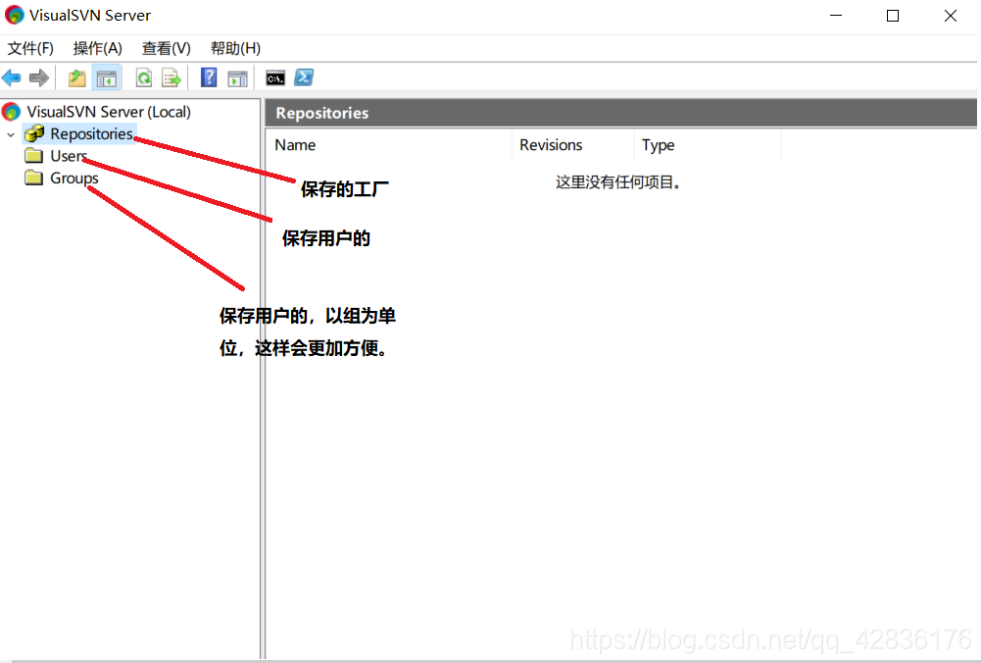Click the VisualSVN logo in title bar

(14, 15)
